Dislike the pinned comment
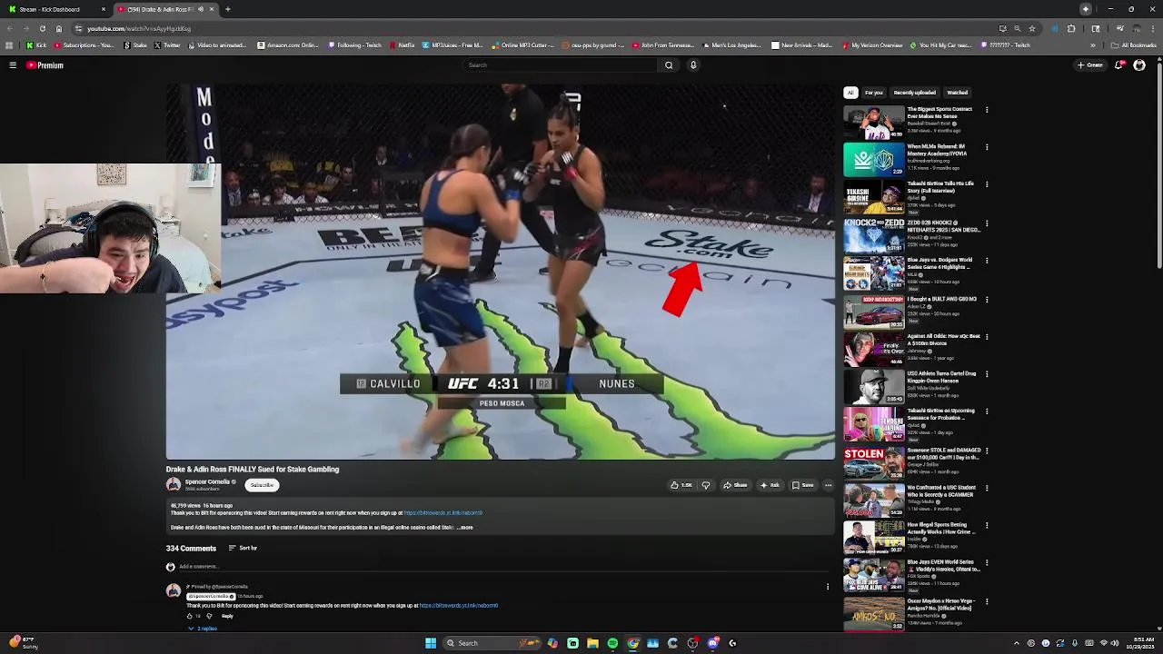 [209, 616]
